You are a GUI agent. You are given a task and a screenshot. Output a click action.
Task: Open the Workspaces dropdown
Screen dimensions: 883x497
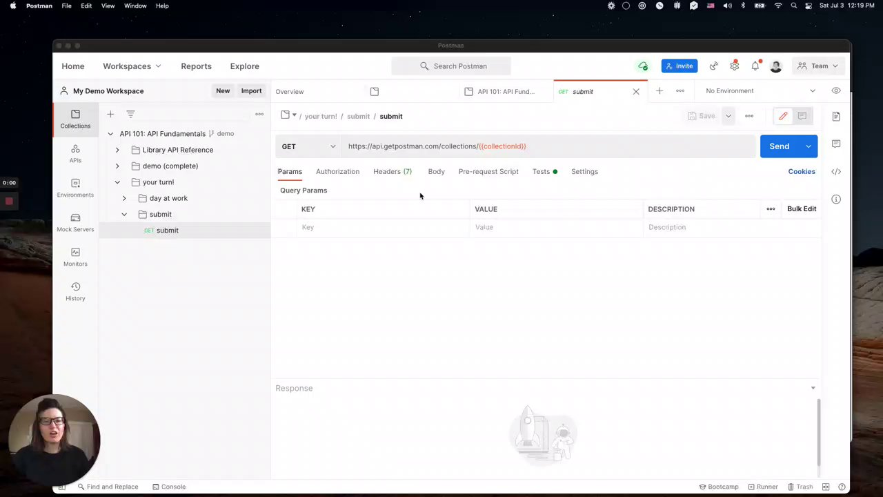click(132, 66)
